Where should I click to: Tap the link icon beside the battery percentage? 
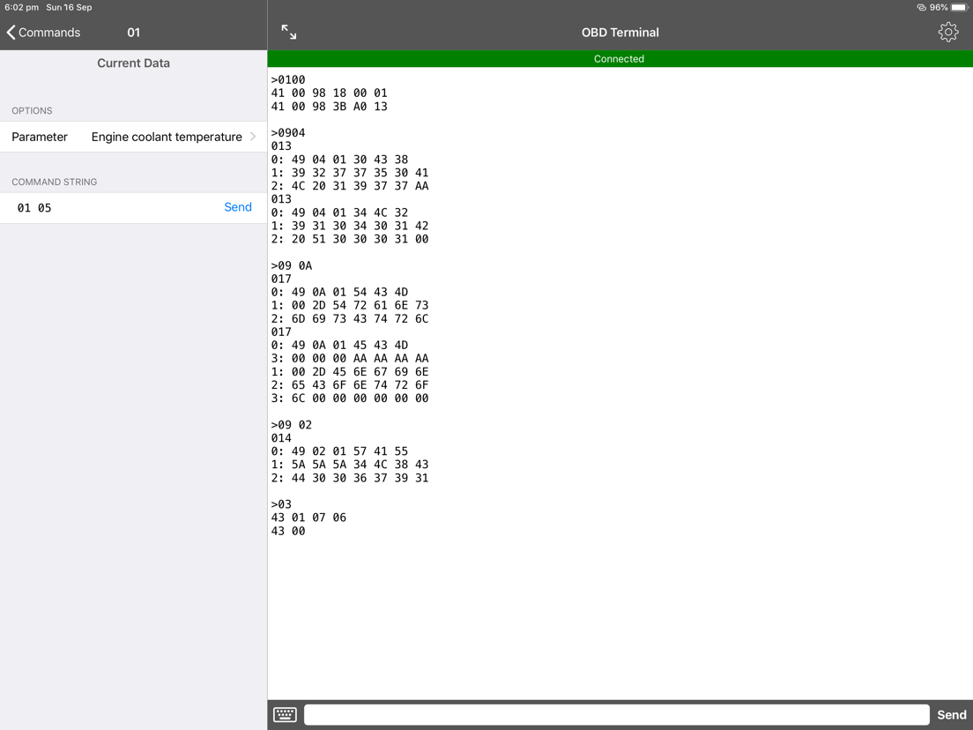[x=921, y=7]
